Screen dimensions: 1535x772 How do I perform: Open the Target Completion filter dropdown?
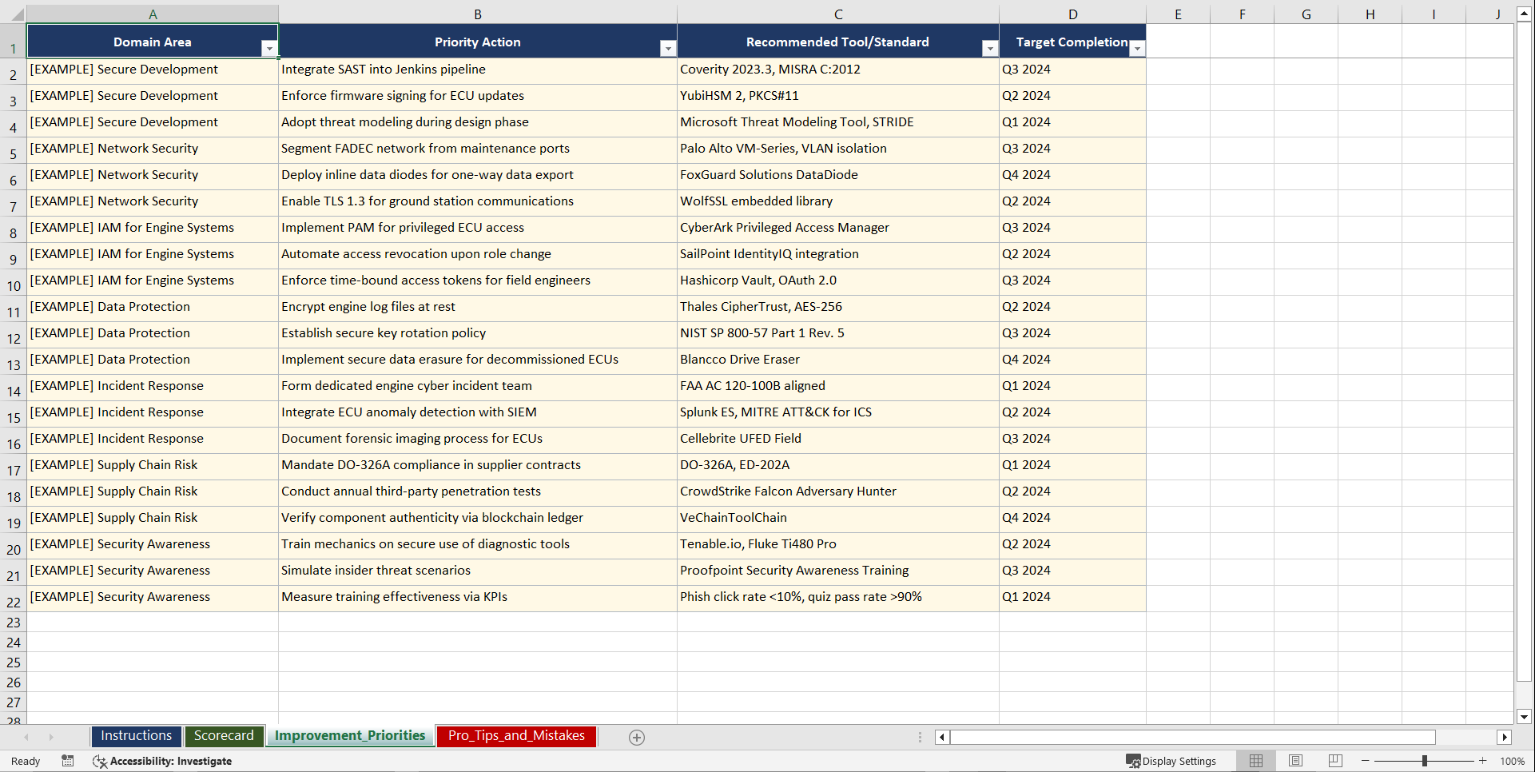click(1137, 49)
